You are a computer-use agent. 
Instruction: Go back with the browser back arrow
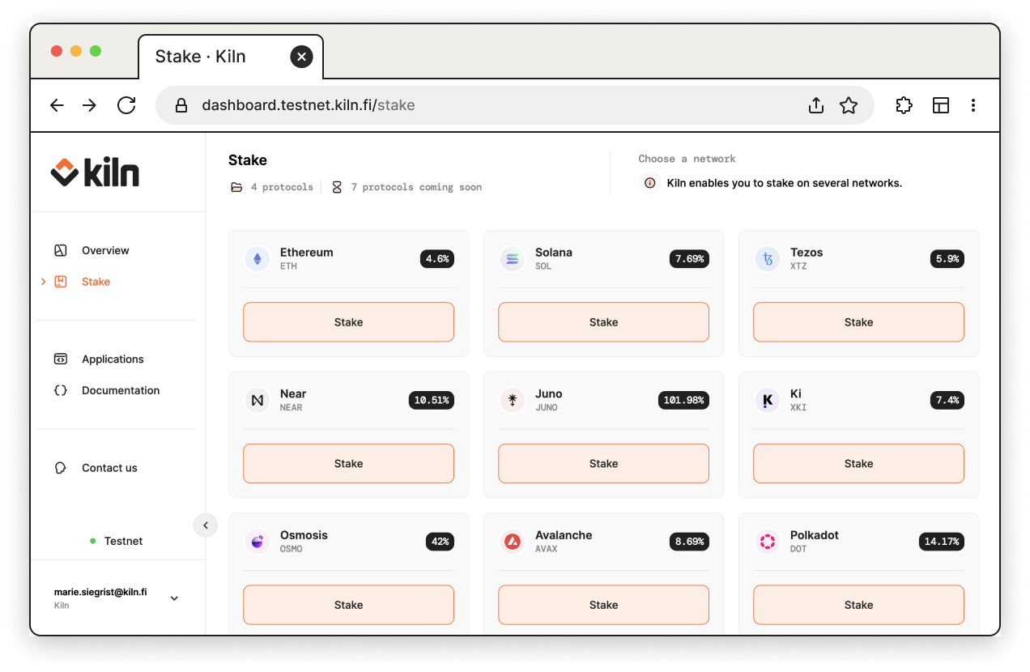[57, 105]
